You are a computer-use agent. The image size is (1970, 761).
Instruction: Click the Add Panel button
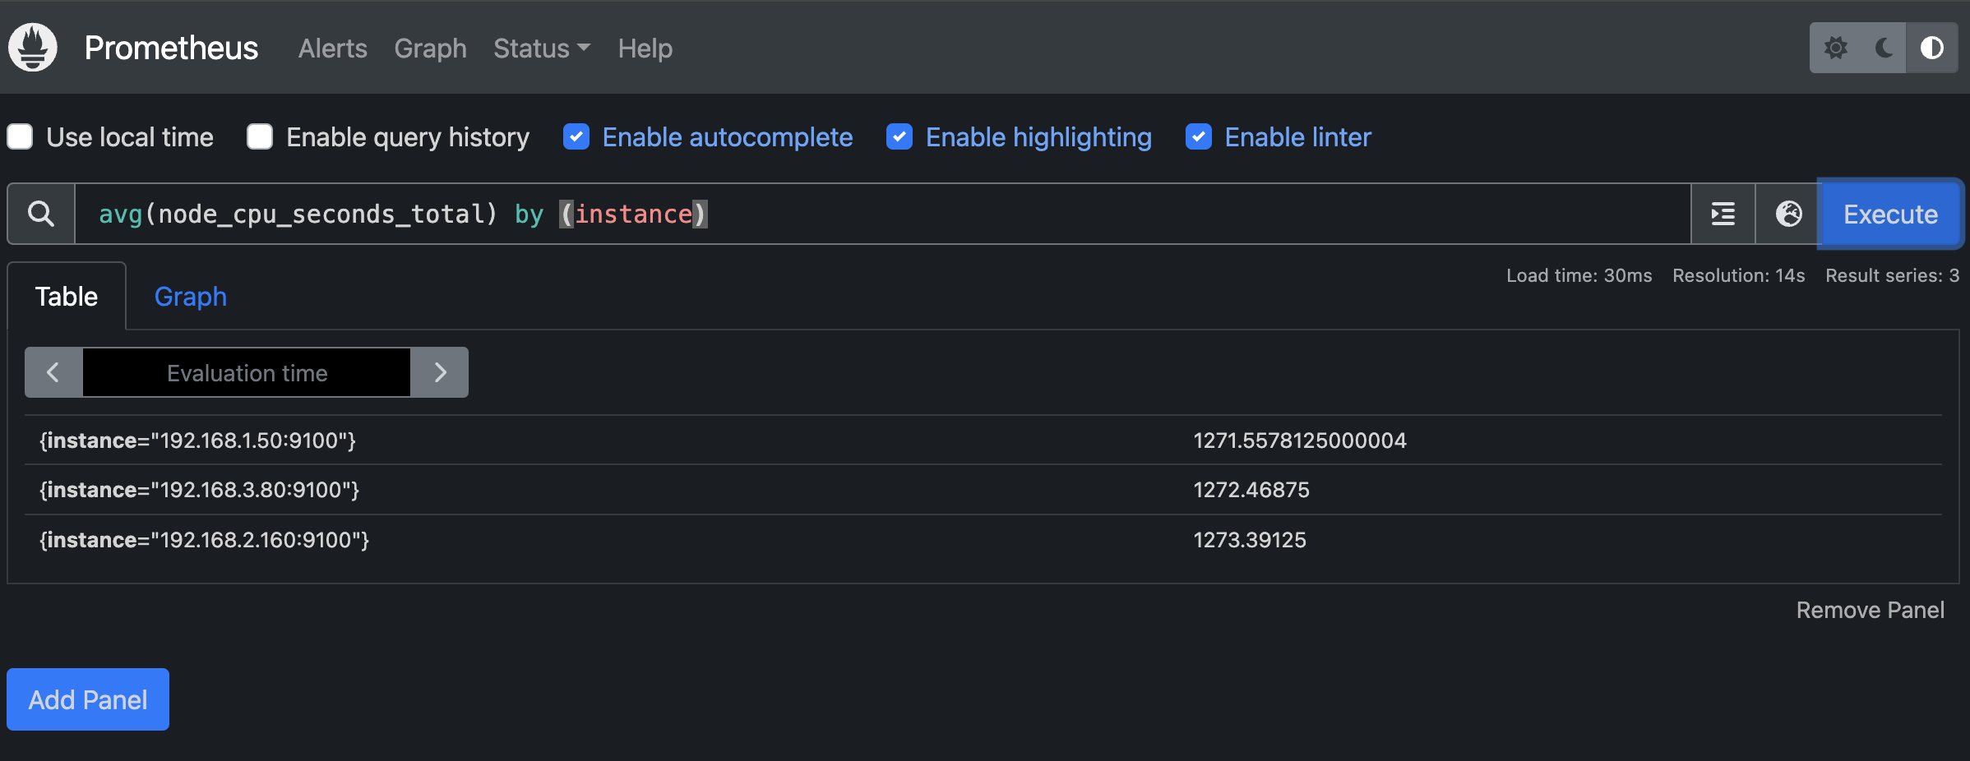pos(88,699)
